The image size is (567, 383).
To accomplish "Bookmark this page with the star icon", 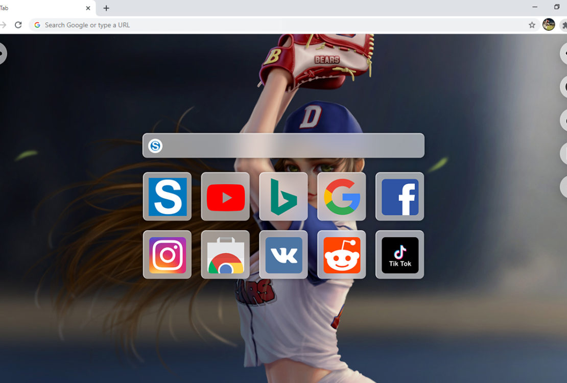I will pyautogui.click(x=532, y=25).
